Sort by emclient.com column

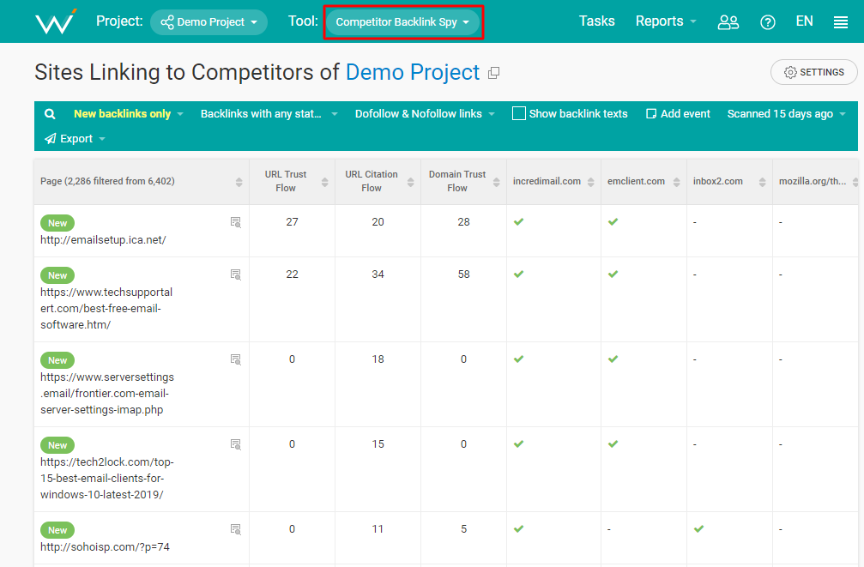pyautogui.click(x=677, y=182)
